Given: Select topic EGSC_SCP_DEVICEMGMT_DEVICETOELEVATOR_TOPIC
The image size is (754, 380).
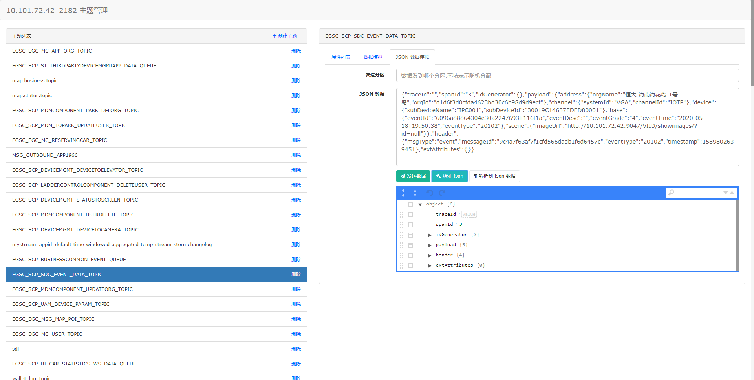Looking at the screenshot, I should coord(156,170).
